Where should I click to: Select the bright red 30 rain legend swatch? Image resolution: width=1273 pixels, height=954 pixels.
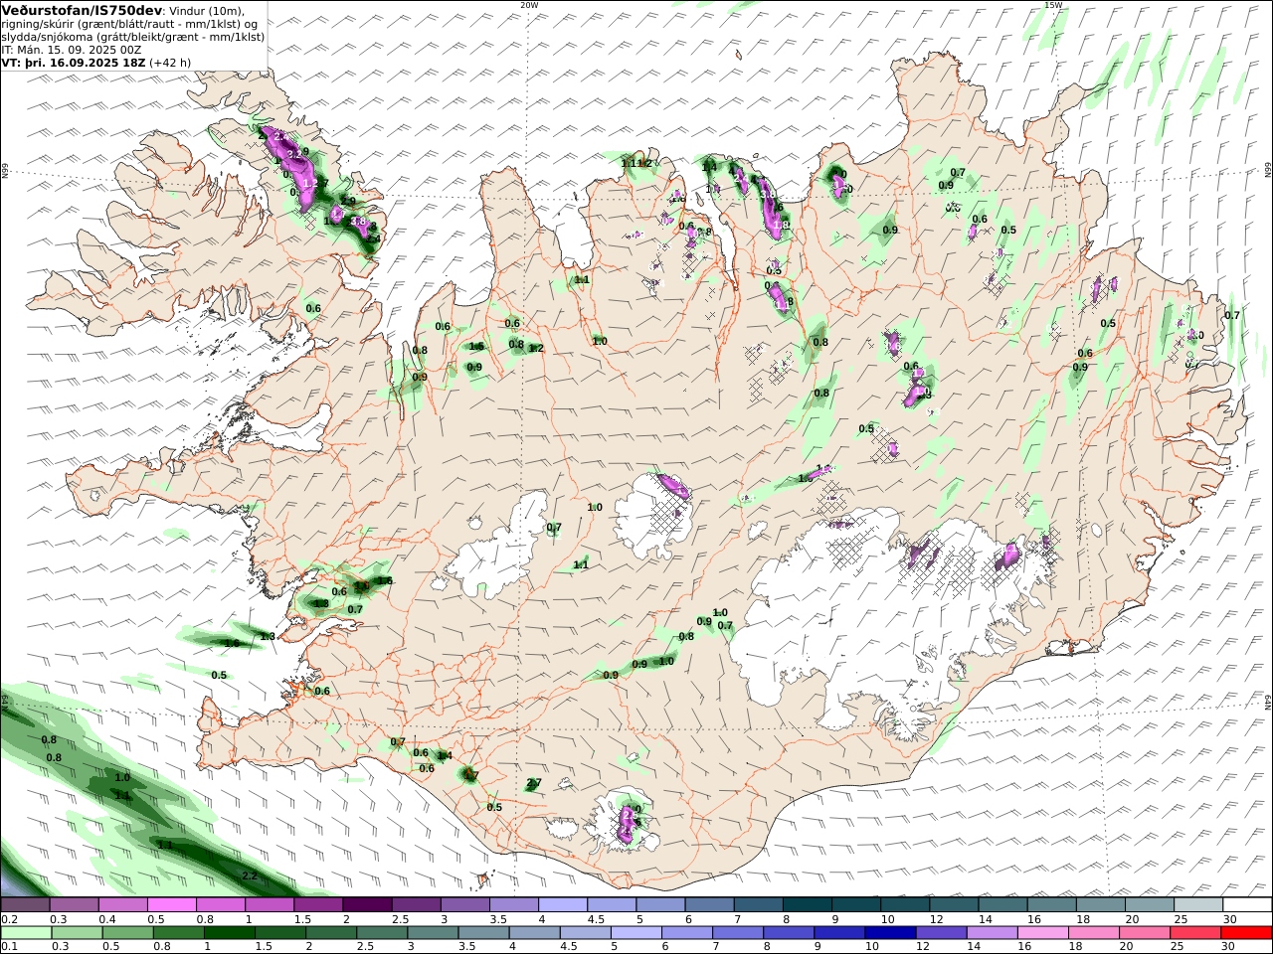tap(1245, 933)
